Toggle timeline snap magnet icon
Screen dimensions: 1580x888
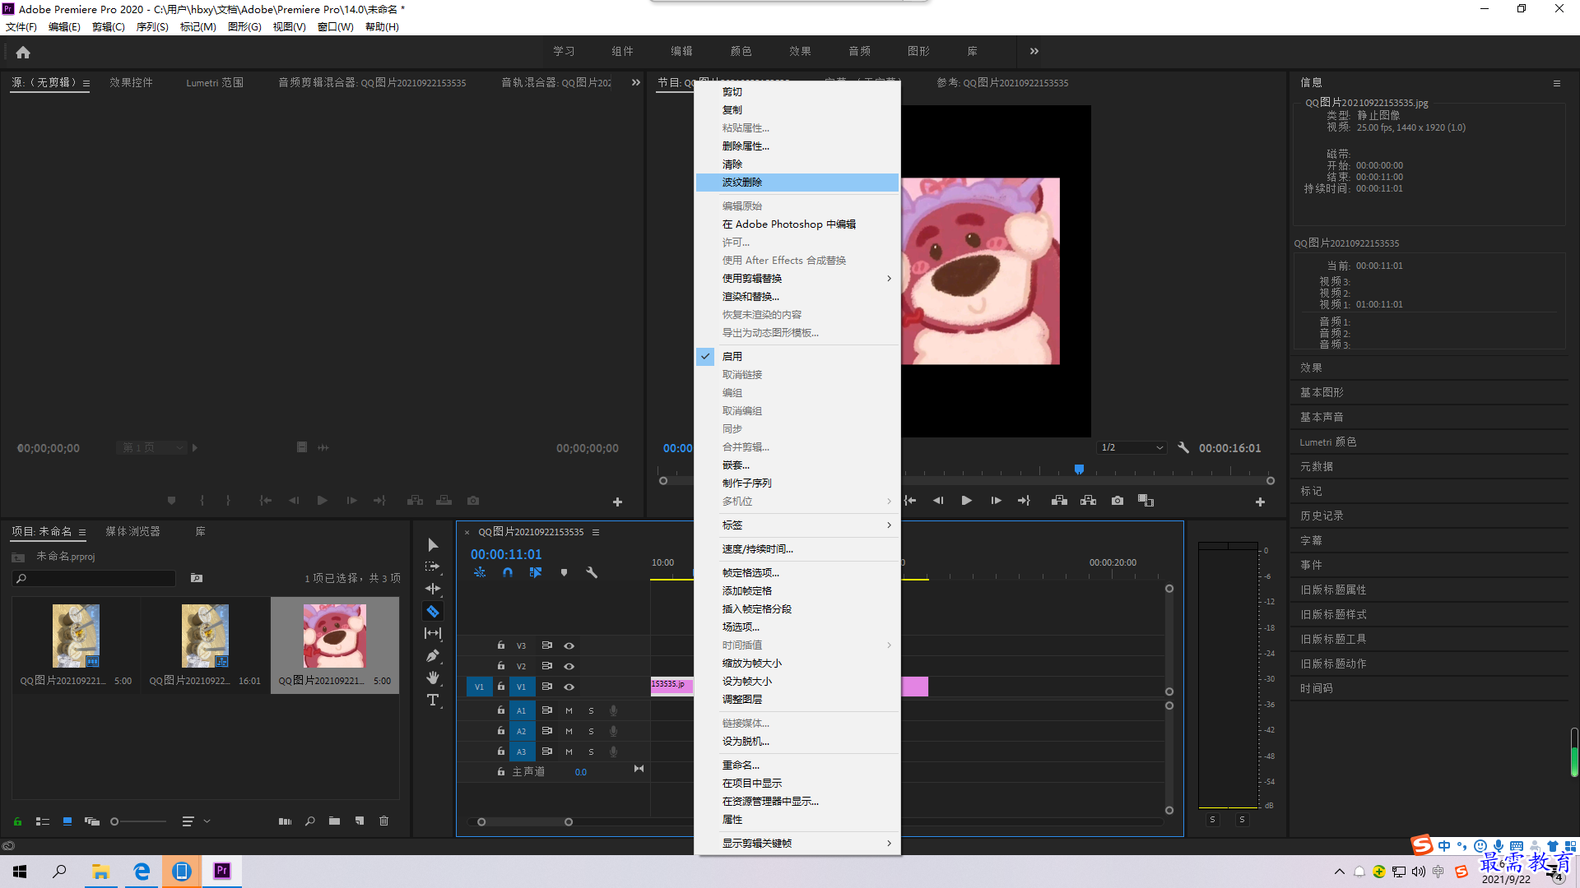pyautogui.click(x=508, y=572)
